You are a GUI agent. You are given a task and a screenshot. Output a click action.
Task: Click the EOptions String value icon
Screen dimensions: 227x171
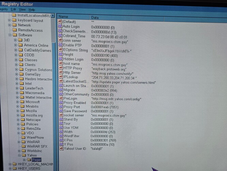(61, 50)
